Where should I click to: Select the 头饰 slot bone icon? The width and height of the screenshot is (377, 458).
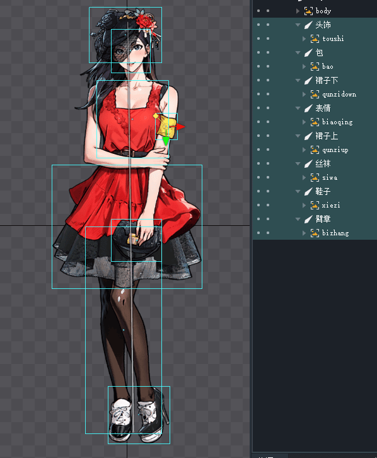tap(308, 25)
